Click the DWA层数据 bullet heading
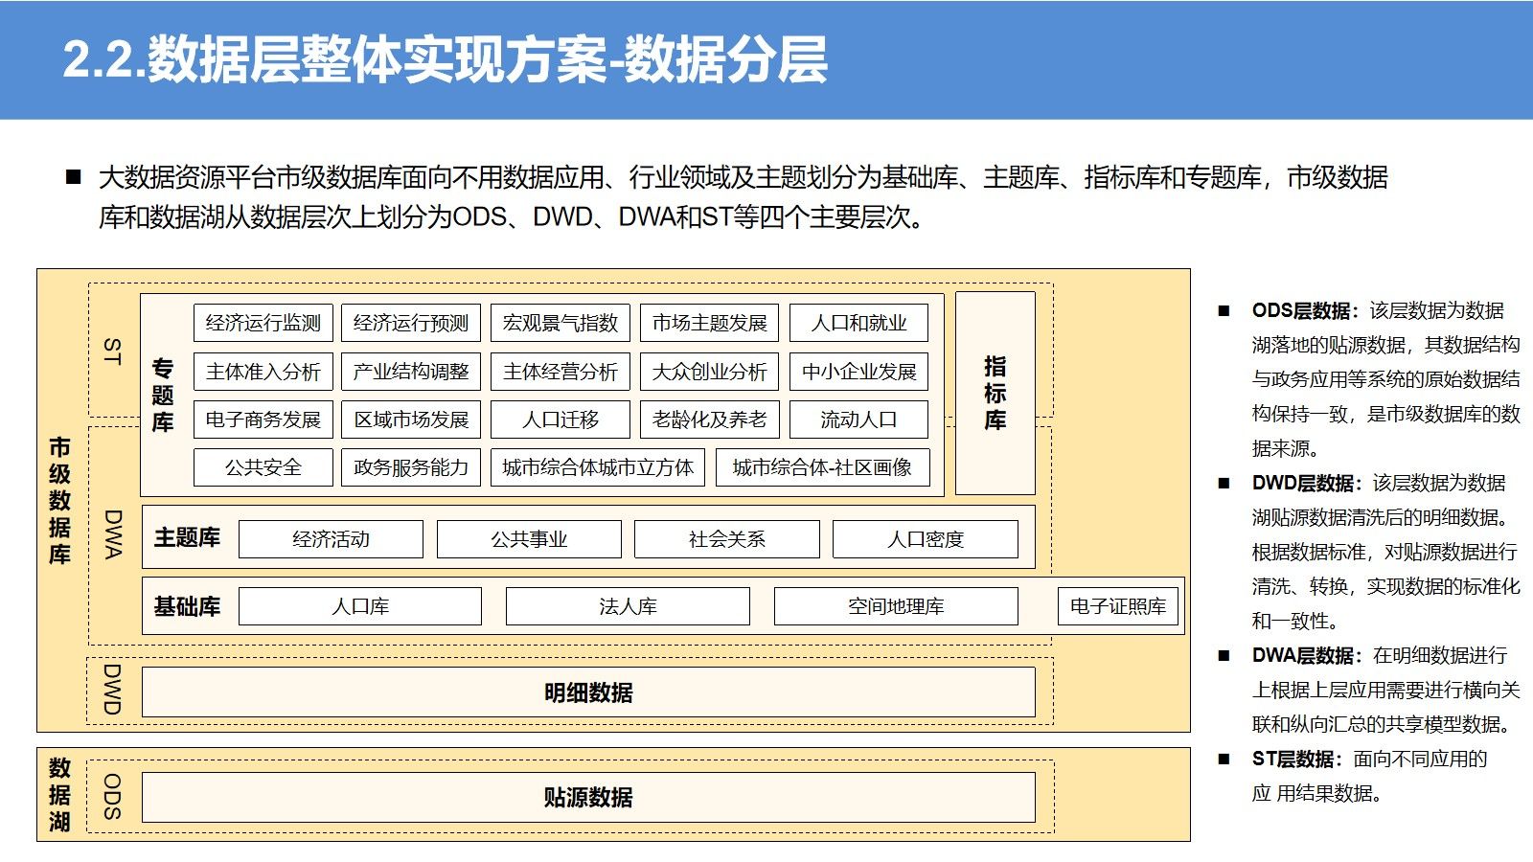The image size is (1533, 862). pos(1307,655)
